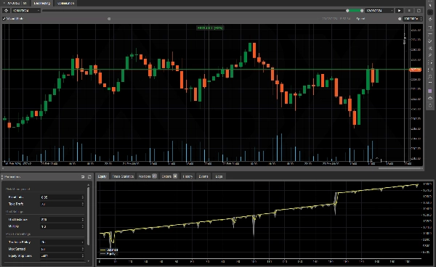
Task: Click the right handle of the date range slider
Action: [362, 11]
